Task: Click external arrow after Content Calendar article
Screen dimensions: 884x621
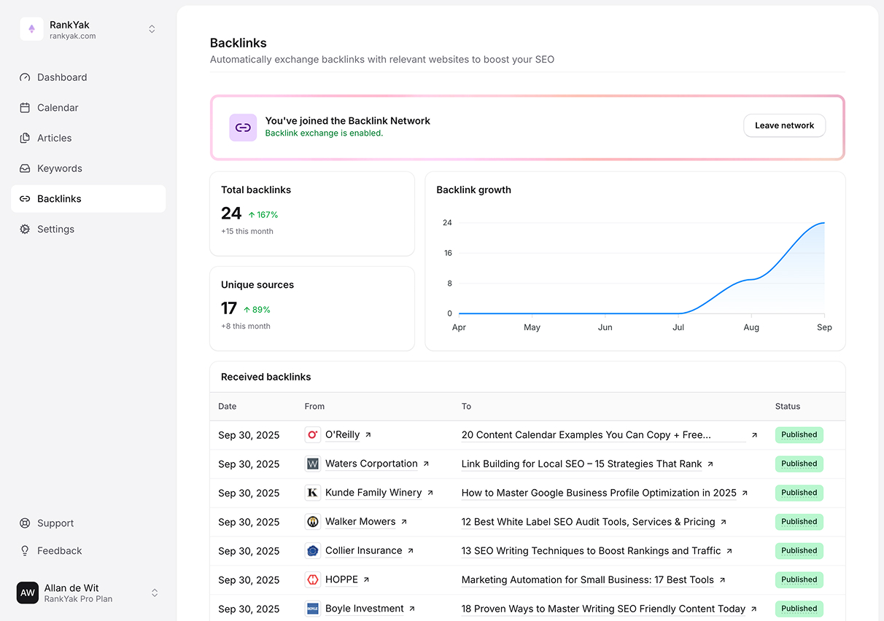Action: point(754,435)
